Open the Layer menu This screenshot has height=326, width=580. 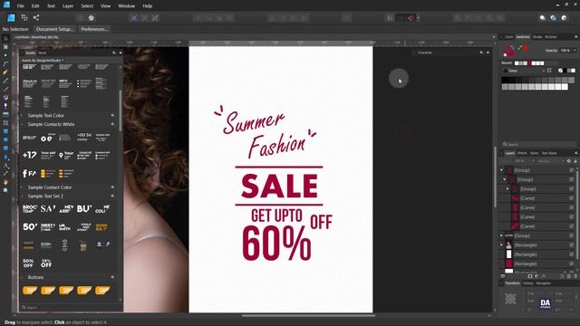(x=68, y=6)
